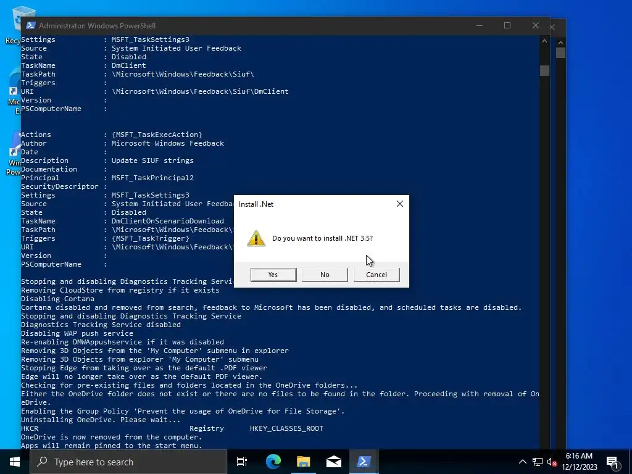Click the 'Diagnostics Tracking Service disabled' line
Screen dimensions: 632x474
pos(101,325)
